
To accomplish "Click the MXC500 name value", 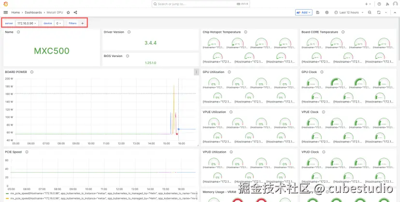I will coord(52,51).
